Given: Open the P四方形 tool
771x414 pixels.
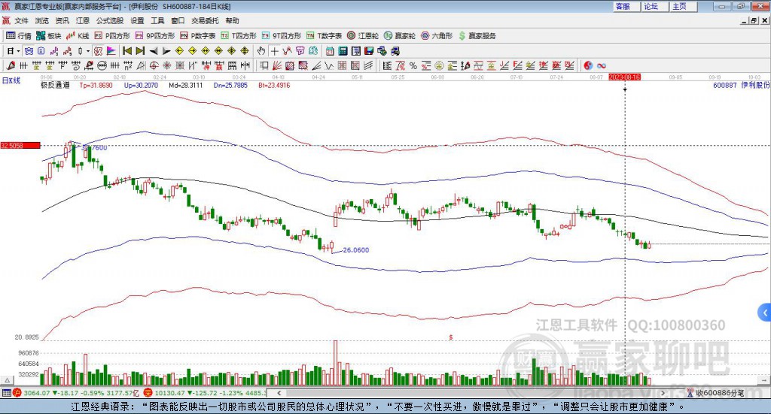Looking at the screenshot, I should [113, 36].
